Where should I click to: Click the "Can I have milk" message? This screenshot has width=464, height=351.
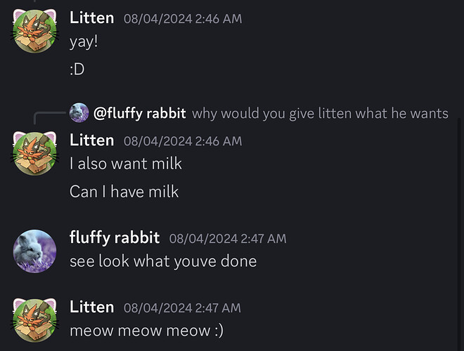coord(124,192)
